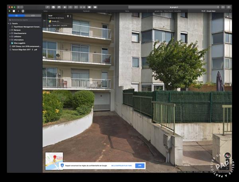
Task: Switch sidebar to Reading List view
Action: click(x=33, y=15)
